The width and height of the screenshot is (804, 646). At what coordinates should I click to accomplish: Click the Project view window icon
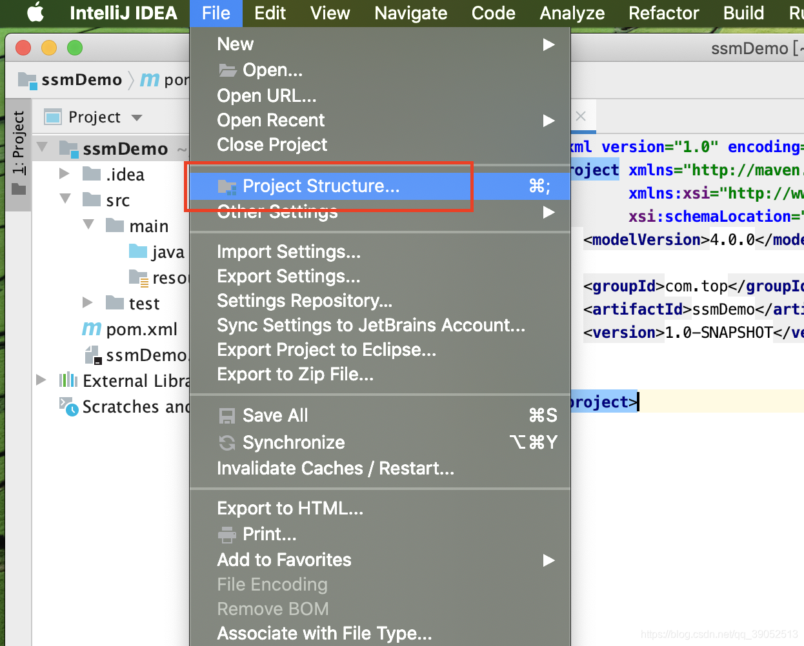(52, 117)
